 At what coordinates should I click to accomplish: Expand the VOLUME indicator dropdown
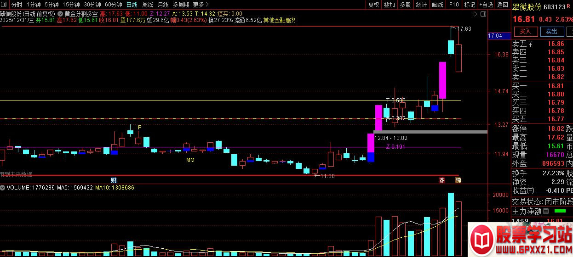(3, 188)
